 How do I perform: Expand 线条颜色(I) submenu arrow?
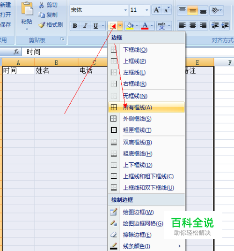point(180,246)
